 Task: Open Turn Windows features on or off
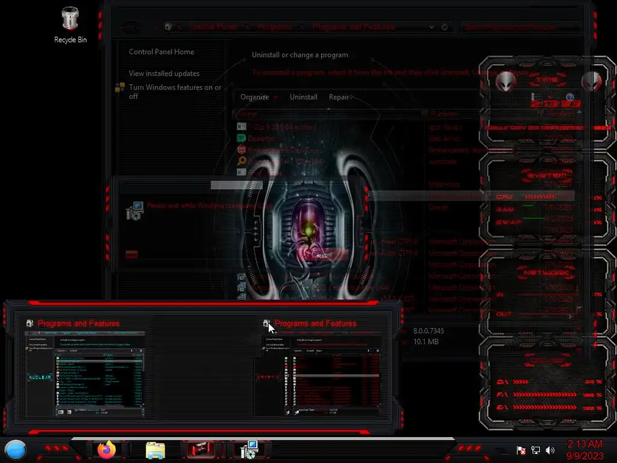click(x=175, y=92)
